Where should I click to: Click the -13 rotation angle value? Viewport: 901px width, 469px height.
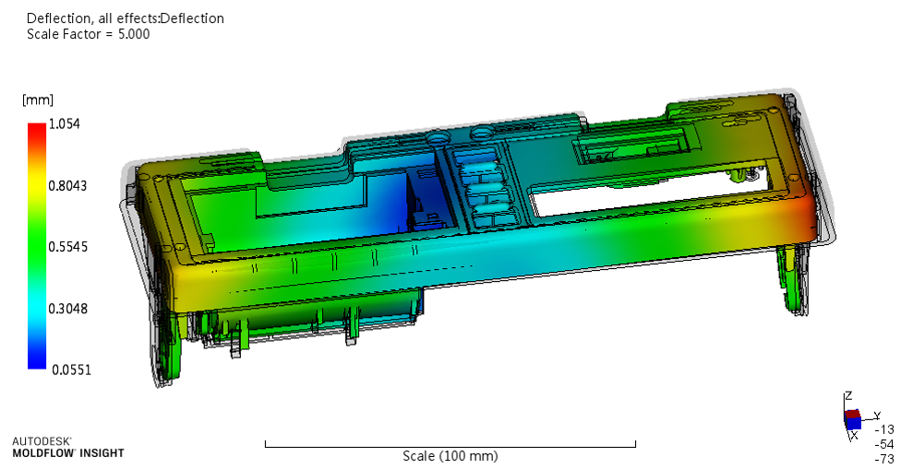click(x=883, y=429)
